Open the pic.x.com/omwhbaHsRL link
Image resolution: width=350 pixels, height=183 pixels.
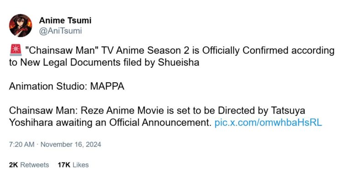coord(268,123)
